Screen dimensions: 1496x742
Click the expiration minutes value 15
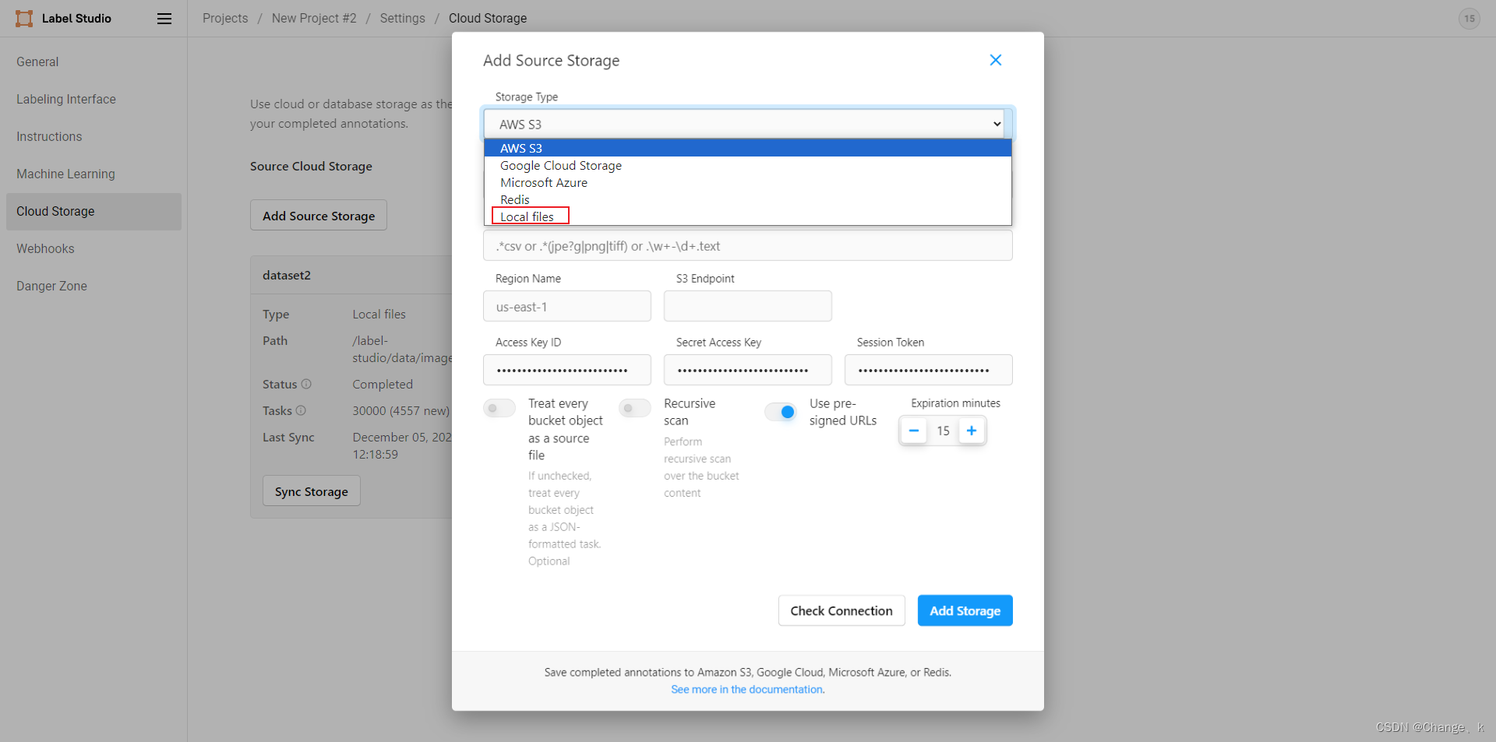pos(943,431)
